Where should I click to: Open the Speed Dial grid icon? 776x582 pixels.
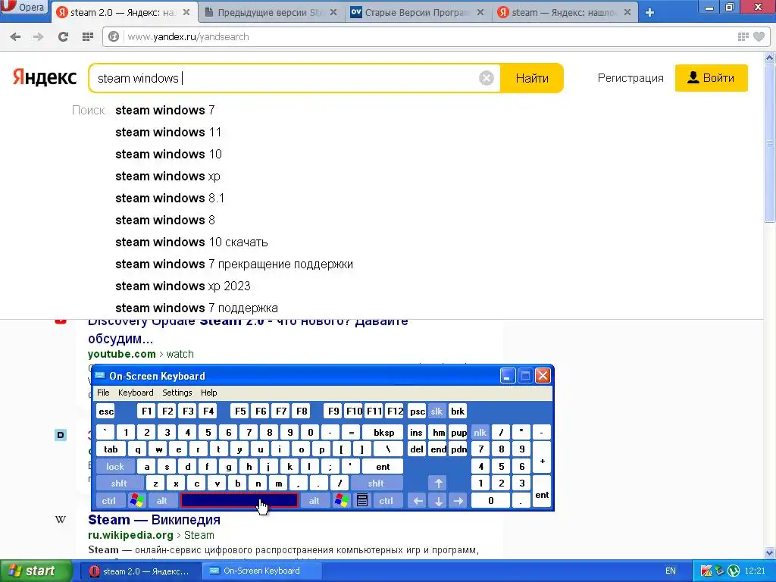[x=88, y=36]
